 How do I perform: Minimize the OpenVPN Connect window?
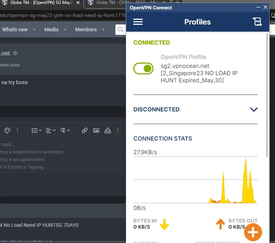258,7
